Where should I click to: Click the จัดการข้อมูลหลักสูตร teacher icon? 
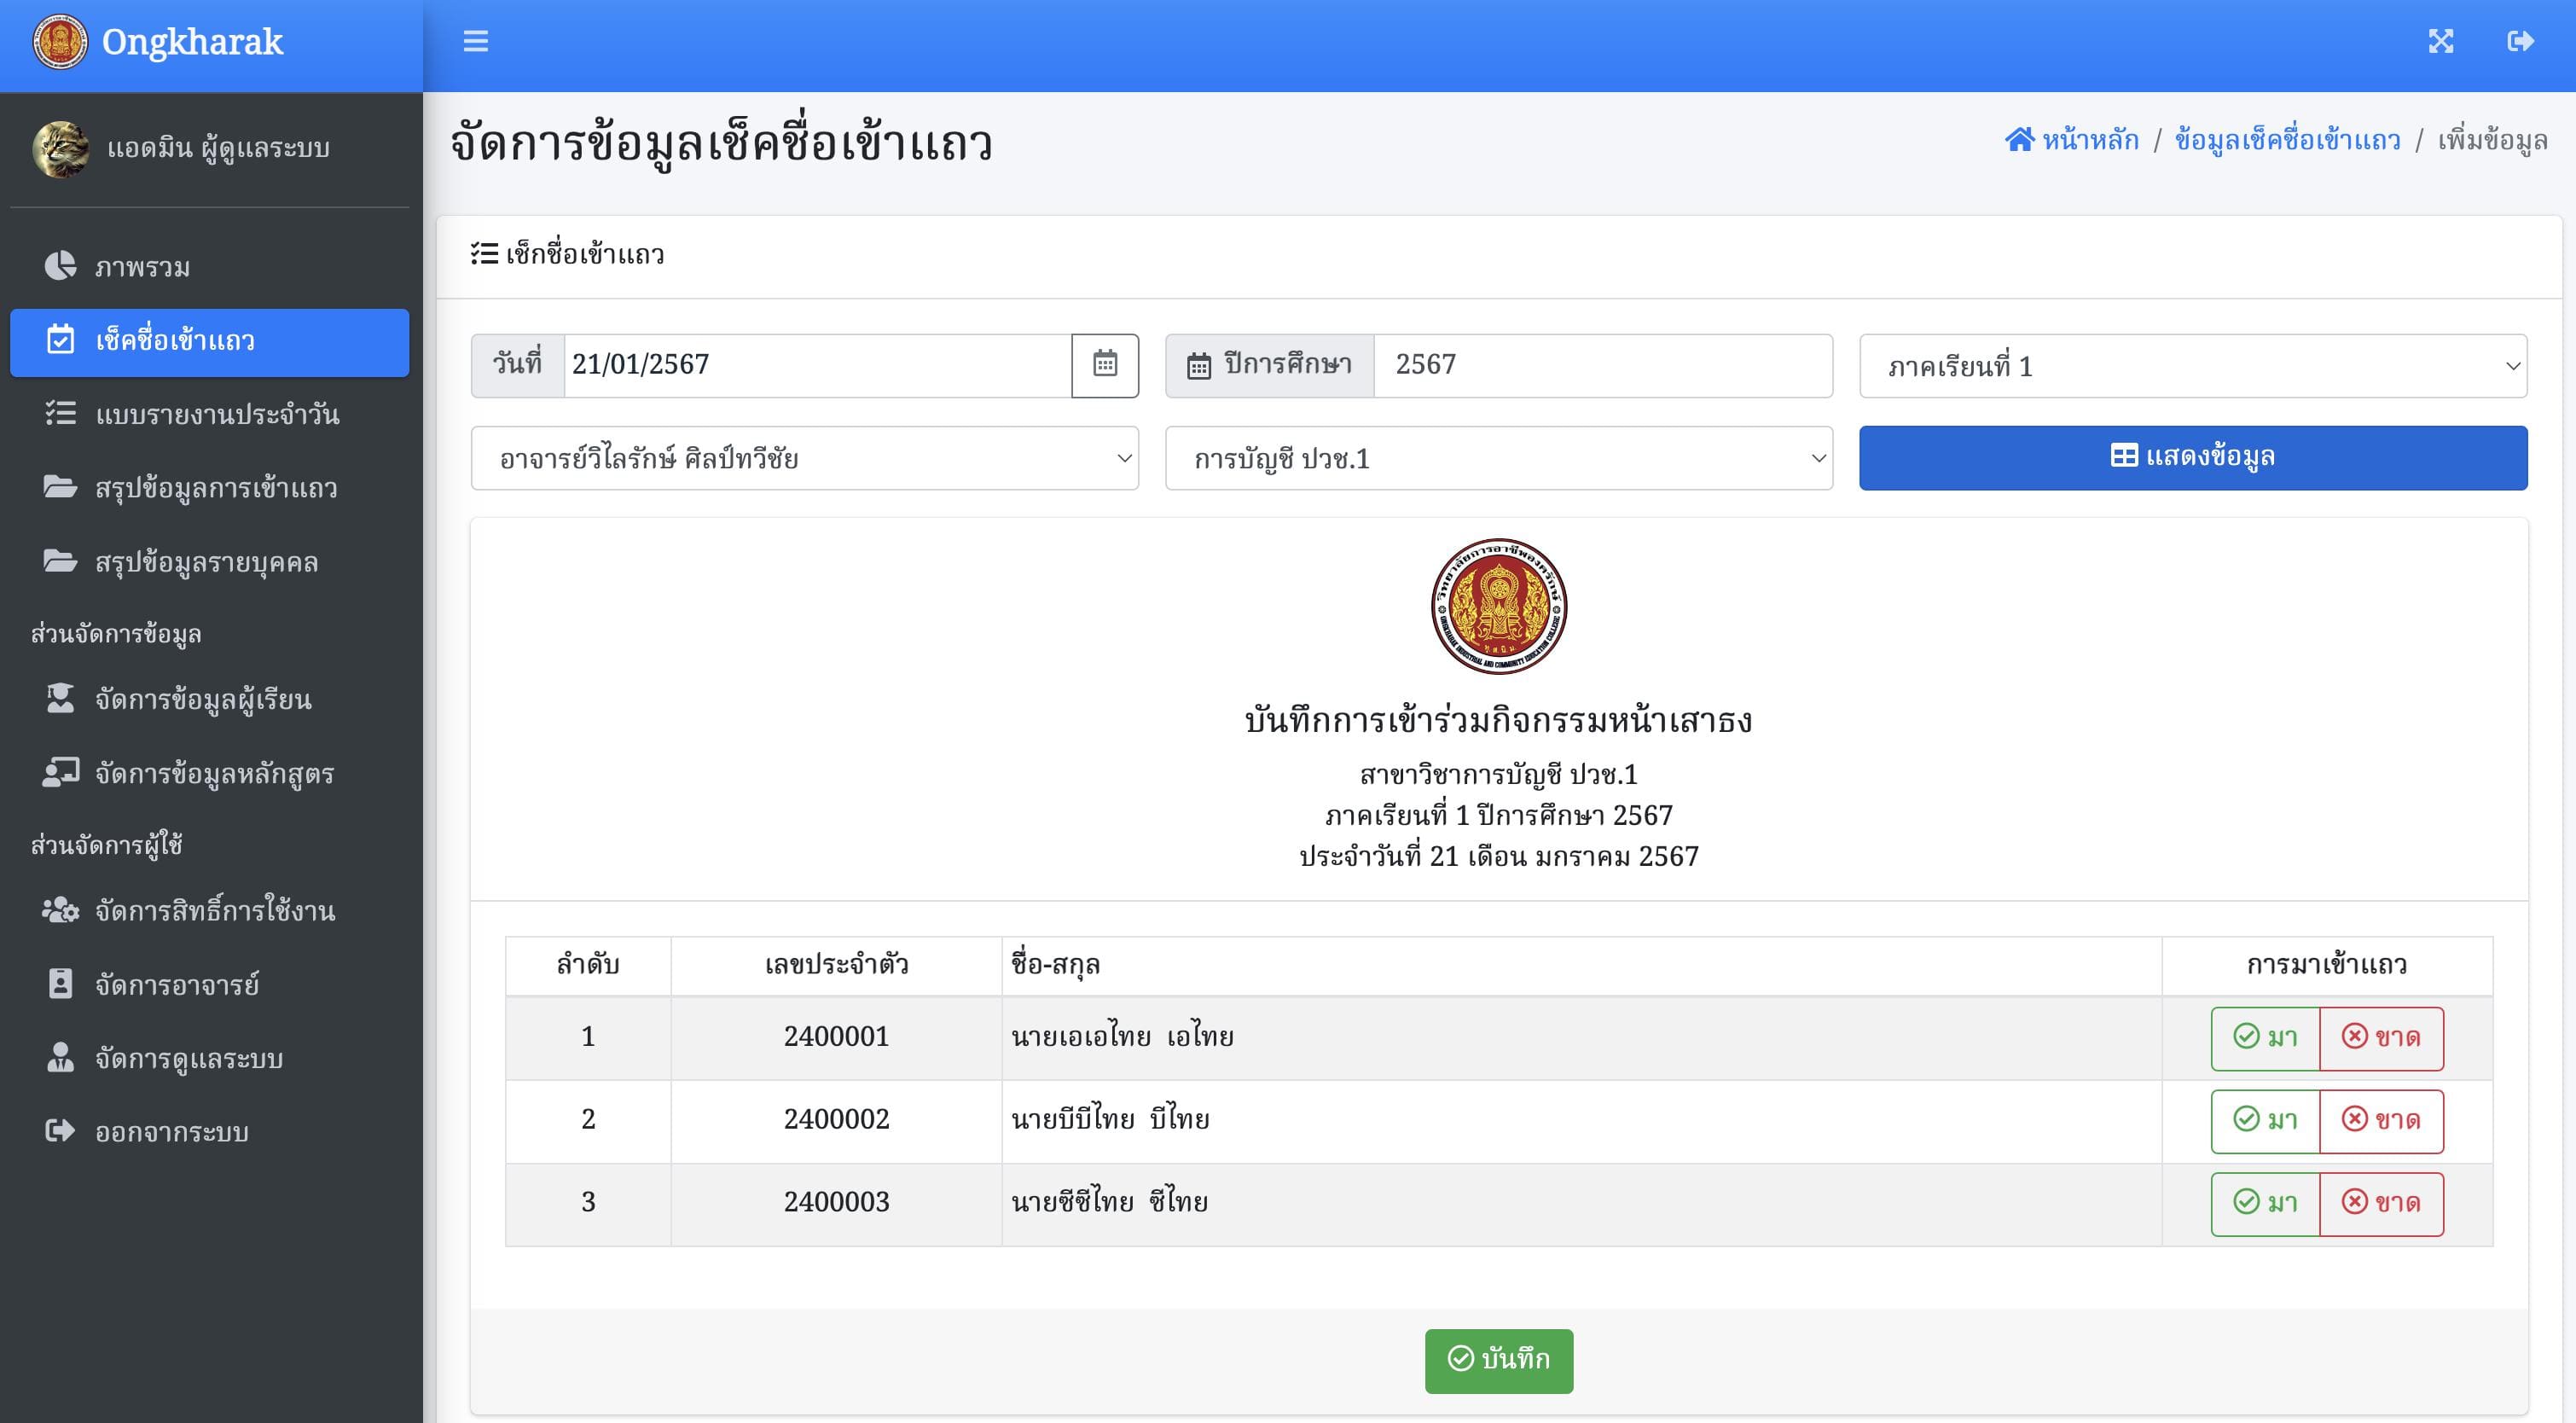(60, 772)
